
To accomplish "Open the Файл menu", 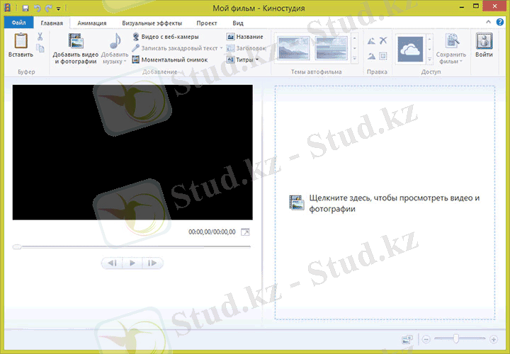I will (19, 23).
